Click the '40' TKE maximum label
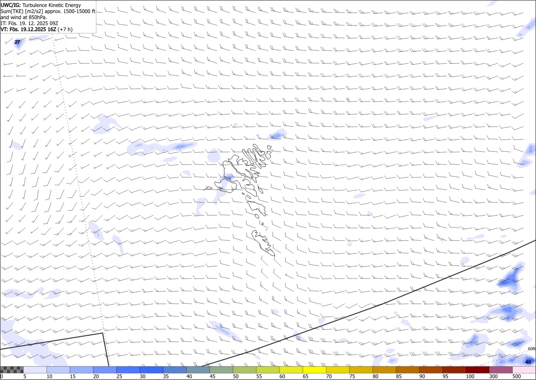 pyautogui.click(x=528, y=362)
